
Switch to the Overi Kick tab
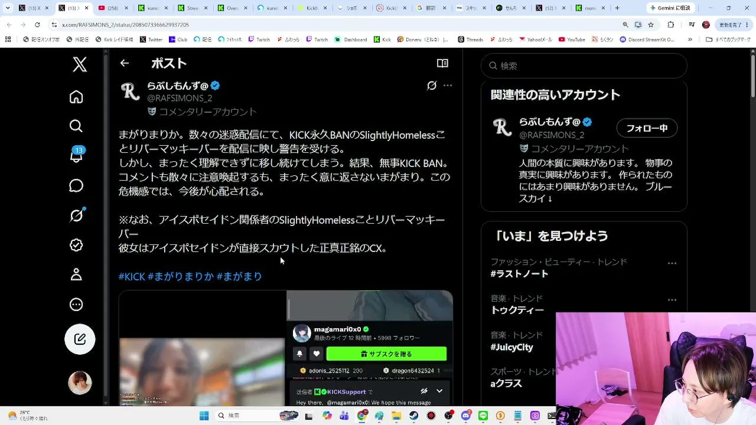[232, 8]
